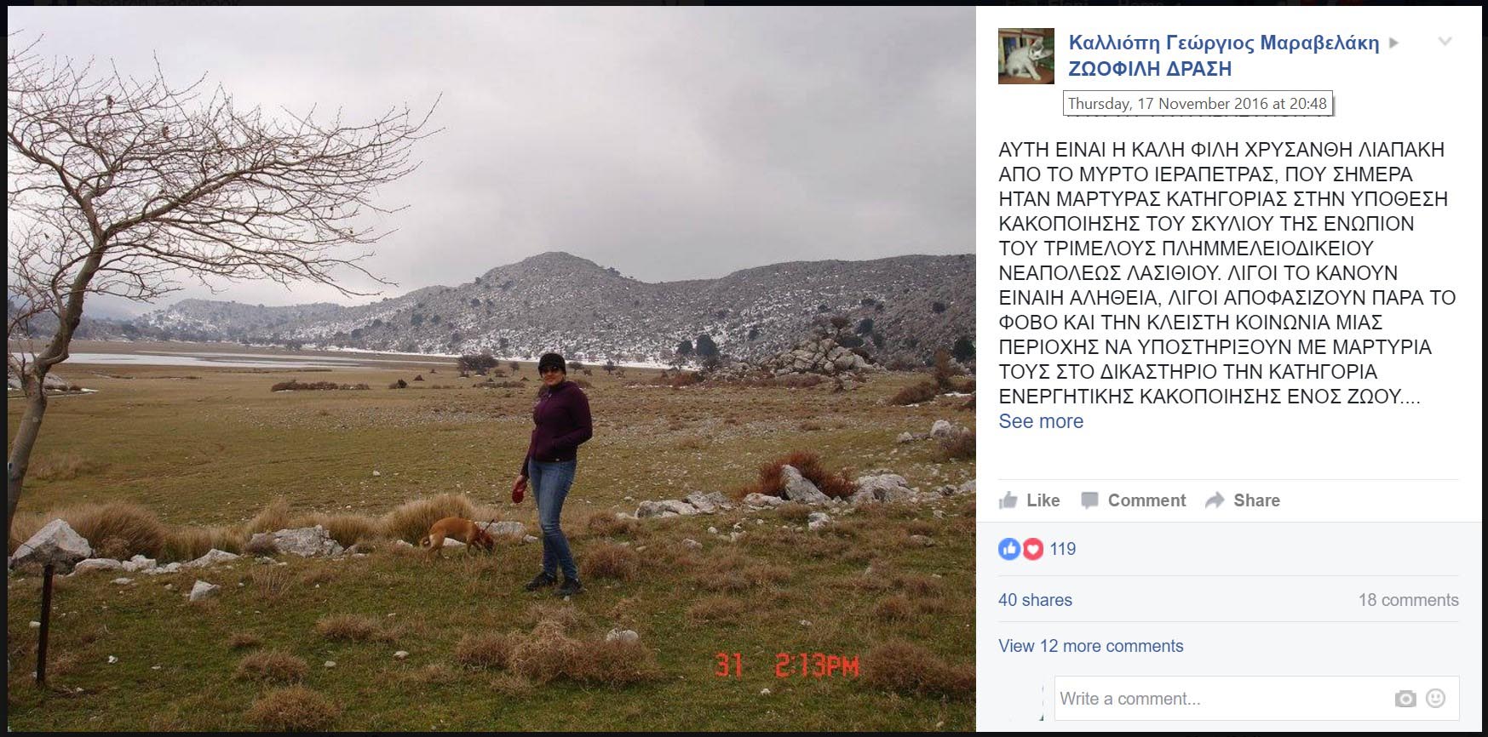Open the poster's cat profile picture
The height and width of the screenshot is (737, 1488).
[1026, 56]
